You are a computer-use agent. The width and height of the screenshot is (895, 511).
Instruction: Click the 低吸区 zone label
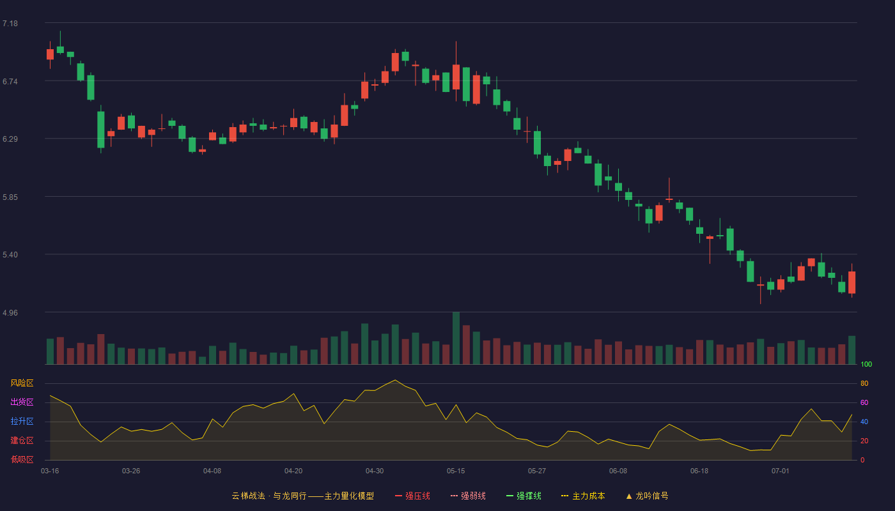point(22,459)
